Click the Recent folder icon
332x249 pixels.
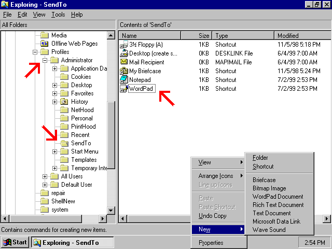(64, 135)
